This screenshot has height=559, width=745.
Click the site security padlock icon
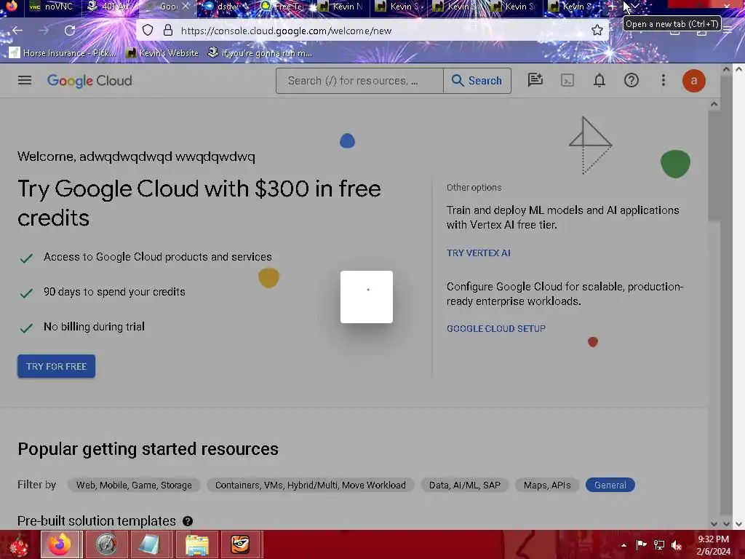(168, 31)
